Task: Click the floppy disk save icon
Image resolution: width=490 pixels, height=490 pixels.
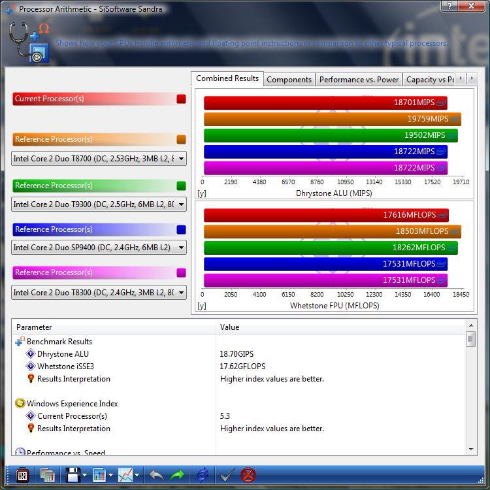Action: click(73, 476)
